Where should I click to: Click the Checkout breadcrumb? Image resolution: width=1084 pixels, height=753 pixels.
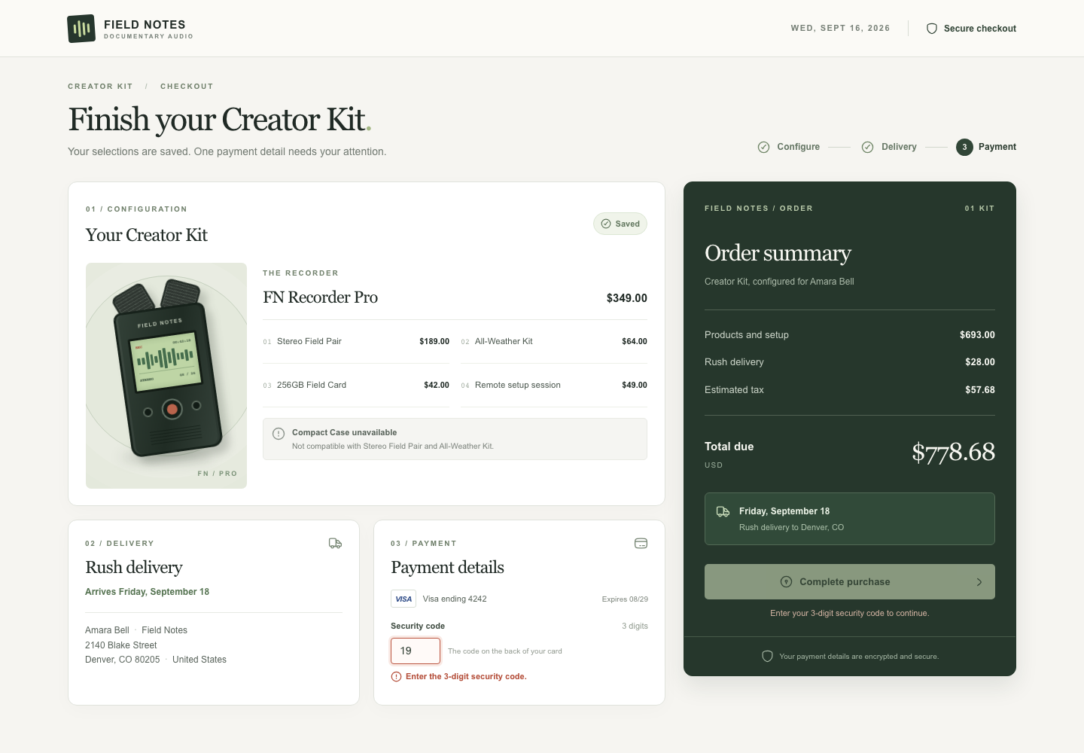pos(187,87)
